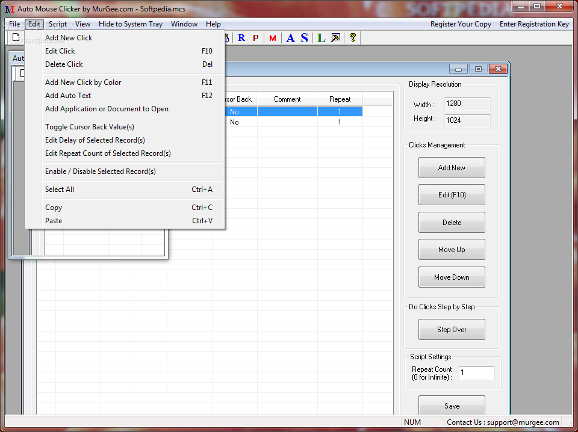Screen dimensions: 578x432
Task: Click the Delete button
Action: (452, 223)
